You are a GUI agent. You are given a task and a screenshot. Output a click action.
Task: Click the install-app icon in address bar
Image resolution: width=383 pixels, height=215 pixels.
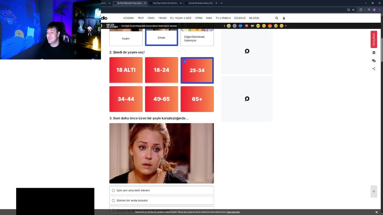click(x=348, y=10)
